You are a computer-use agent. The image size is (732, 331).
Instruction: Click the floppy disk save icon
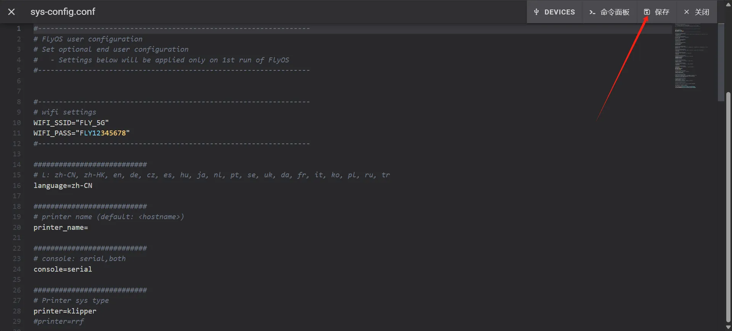coord(647,12)
